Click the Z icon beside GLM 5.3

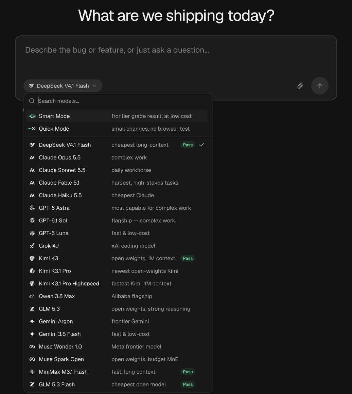pos(32,309)
